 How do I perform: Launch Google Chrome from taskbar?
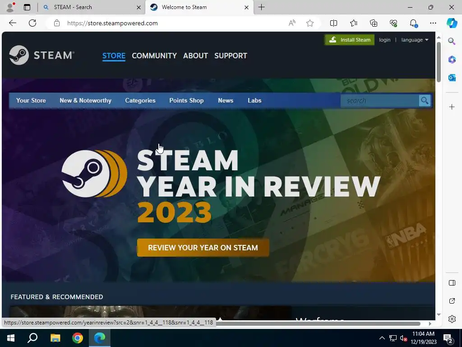[x=78, y=338]
